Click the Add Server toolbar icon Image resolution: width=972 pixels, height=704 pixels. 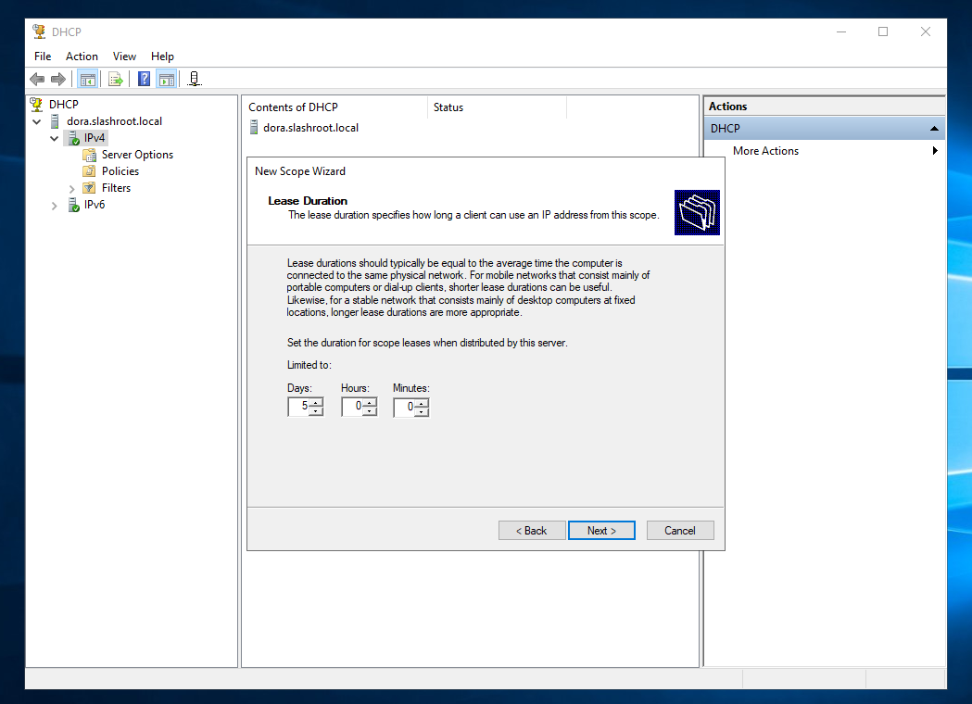click(194, 80)
